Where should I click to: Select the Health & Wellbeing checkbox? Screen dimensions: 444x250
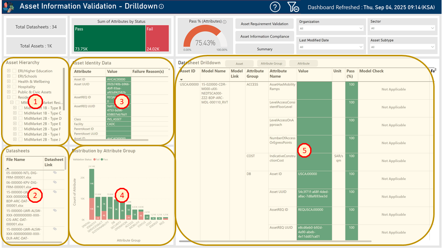click(x=14, y=82)
